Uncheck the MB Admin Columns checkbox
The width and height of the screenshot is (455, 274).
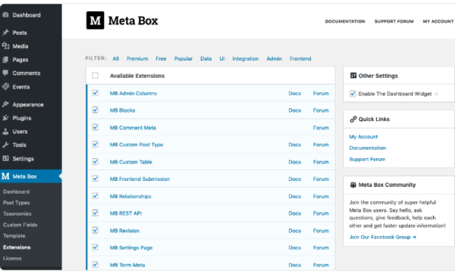coord(96,93)
